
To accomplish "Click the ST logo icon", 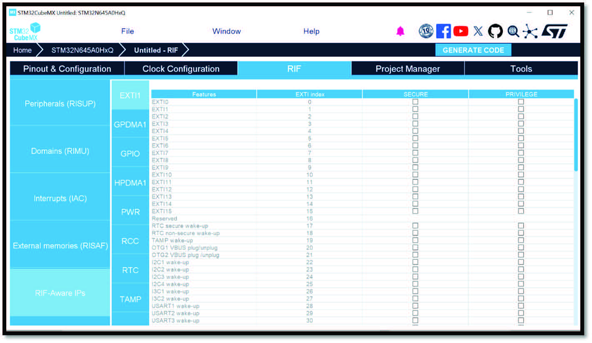I will tap(554, 31).
